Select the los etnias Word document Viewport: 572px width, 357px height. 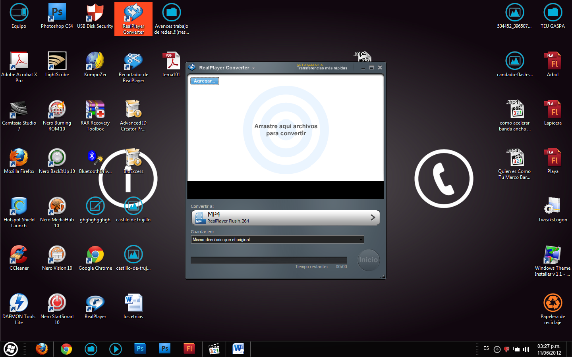133,307
